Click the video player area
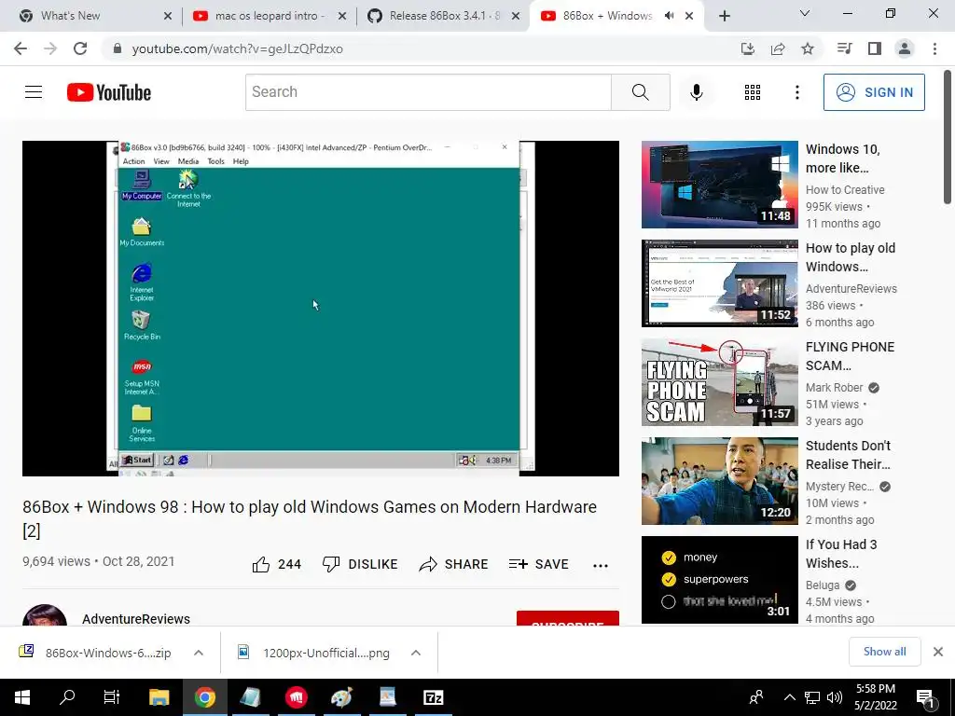Image resolution: width=955 pixels, height=716 pixels. click(321, 308)
